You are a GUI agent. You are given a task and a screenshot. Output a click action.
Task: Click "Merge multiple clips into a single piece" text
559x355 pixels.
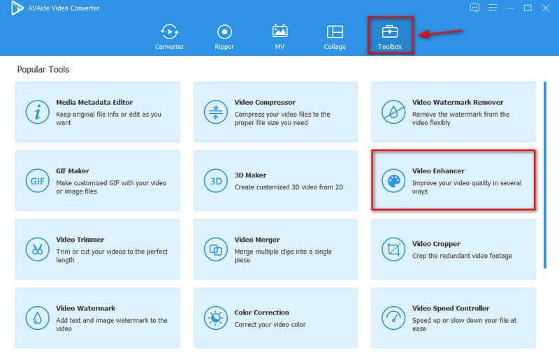(283, 256)
